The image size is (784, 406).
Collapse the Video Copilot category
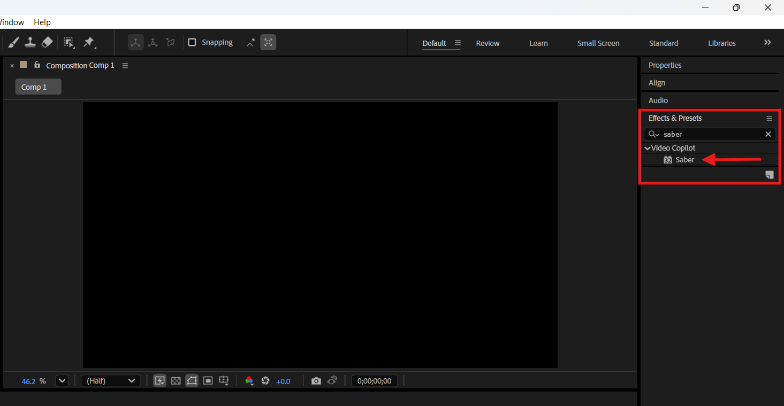[648, 148]
